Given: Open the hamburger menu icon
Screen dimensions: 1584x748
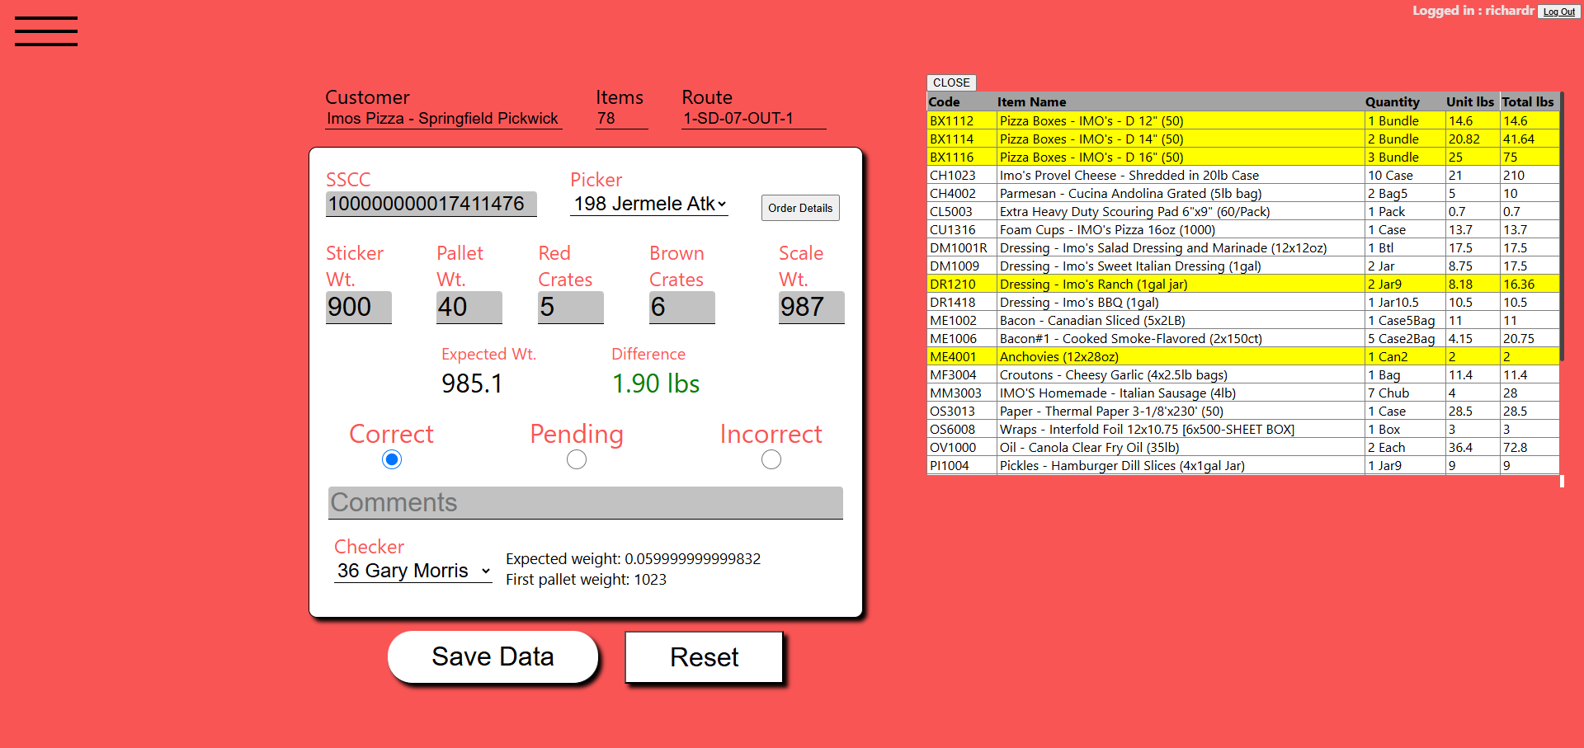Looking at the screenshot, I should pyautogui.click(x=46, y=31).
